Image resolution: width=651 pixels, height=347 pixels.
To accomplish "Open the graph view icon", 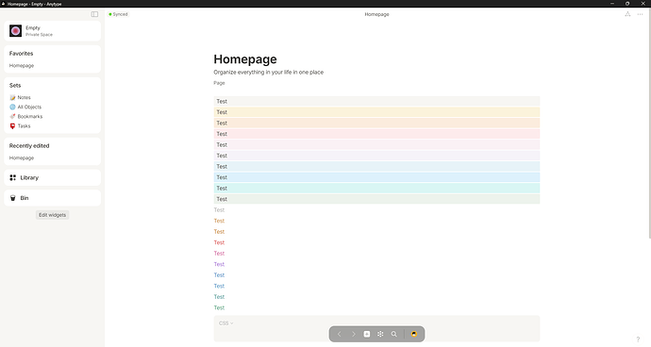I will point(380,334).
